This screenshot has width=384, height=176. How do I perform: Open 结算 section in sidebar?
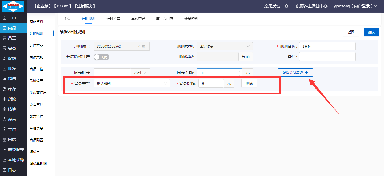click(x=13, y=109)
